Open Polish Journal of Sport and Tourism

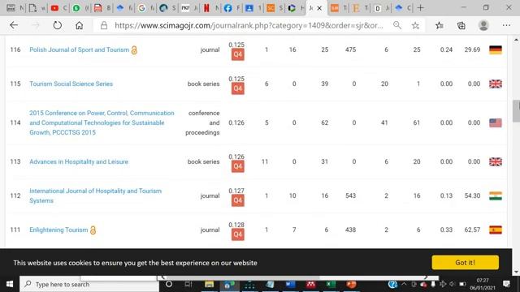point(80,49)
